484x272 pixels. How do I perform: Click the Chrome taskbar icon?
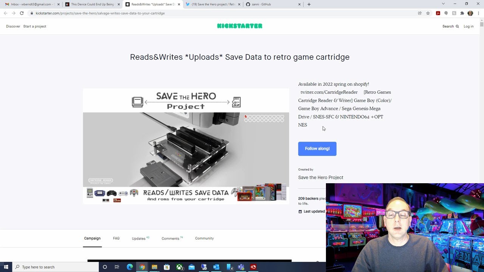point(142,267)
